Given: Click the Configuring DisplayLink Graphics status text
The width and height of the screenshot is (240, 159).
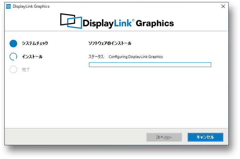Looking at the screenshot, I should 136,57.
